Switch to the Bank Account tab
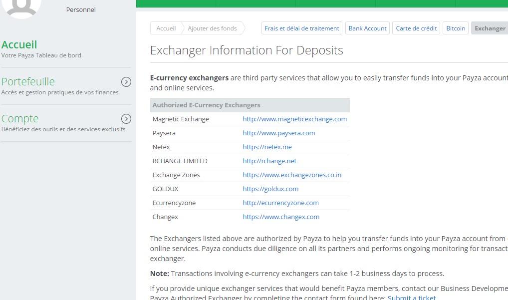This screenshot has width=508, height=300. (x=367, y=28)
